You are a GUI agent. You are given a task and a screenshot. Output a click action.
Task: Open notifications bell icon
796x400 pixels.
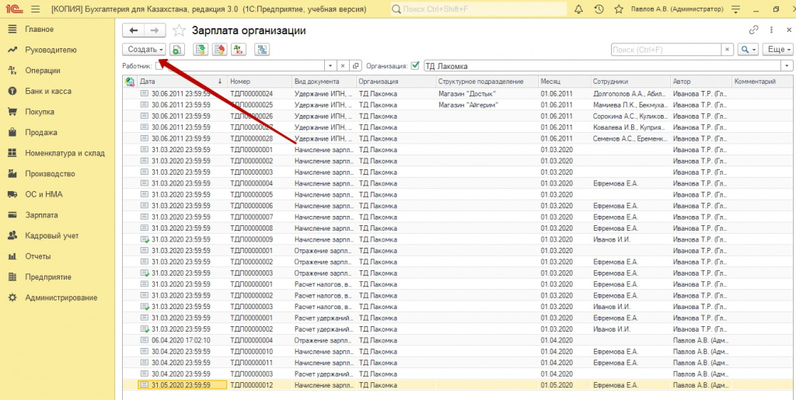579,9
